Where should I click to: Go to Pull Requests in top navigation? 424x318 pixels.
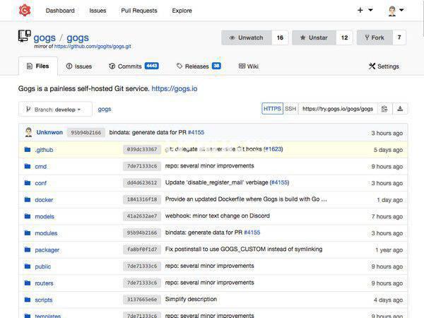(139, 11)
